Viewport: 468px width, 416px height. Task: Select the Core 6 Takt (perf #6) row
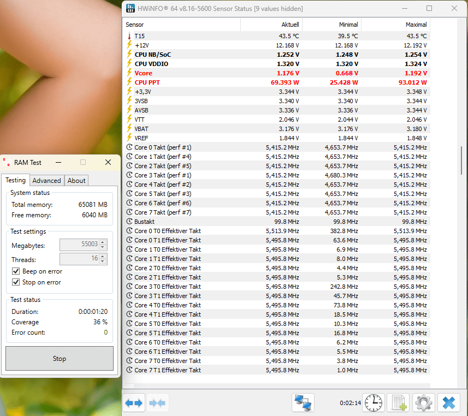pyautogui.click(x=277, y=203)
